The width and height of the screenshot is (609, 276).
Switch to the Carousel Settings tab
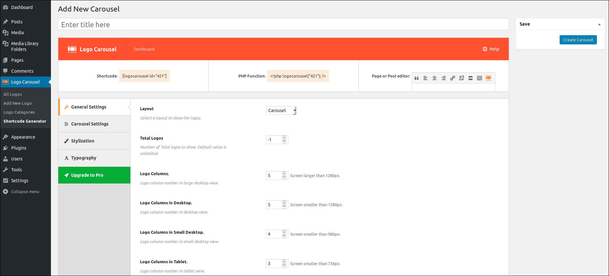(x=95, y=124)
